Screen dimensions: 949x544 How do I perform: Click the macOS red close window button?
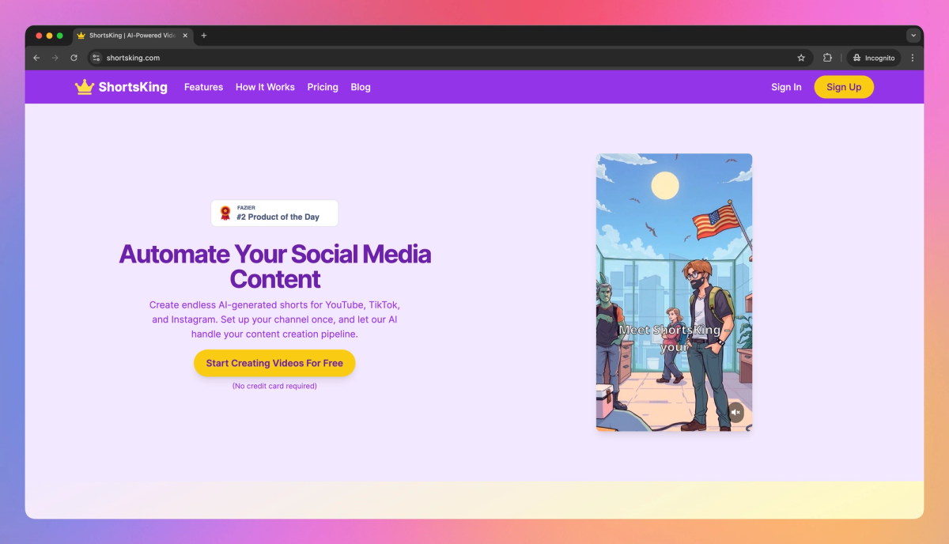tap(39, 36)
